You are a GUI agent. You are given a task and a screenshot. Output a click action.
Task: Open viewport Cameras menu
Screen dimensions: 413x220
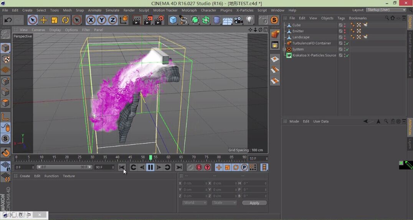click(x=38, y=30)
